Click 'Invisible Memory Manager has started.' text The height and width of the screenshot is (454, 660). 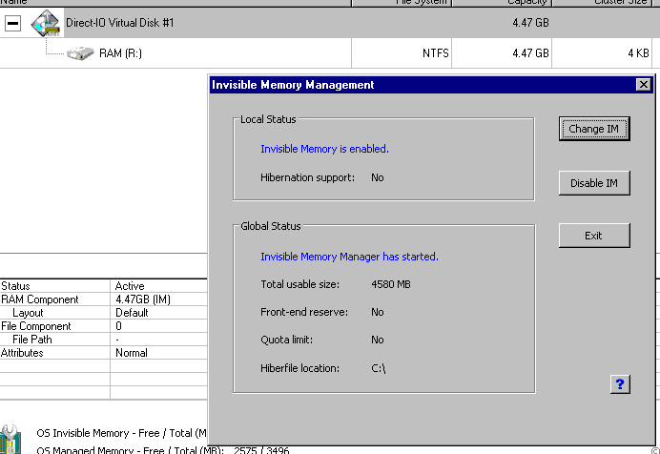tap(349, 257)
